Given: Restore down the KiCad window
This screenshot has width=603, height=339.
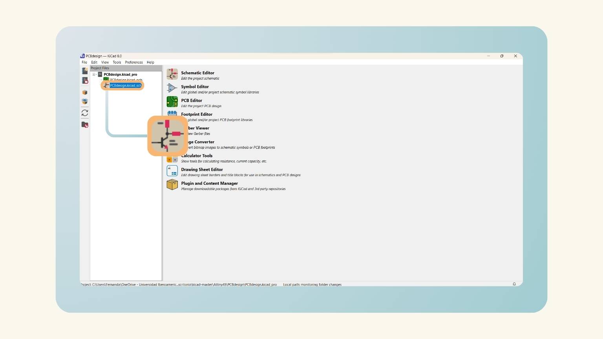Looking at the screenshot, I should point(502,56).
